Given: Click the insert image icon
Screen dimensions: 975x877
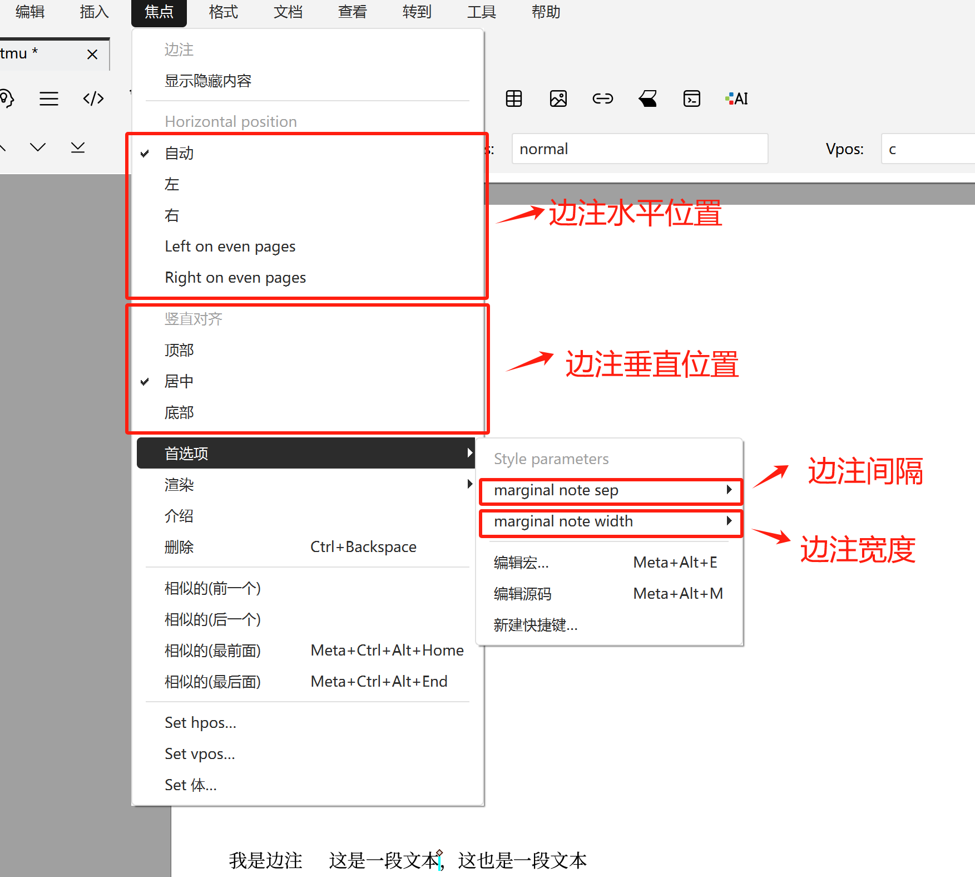Looking at the screenshot, I should coord(558,99).
